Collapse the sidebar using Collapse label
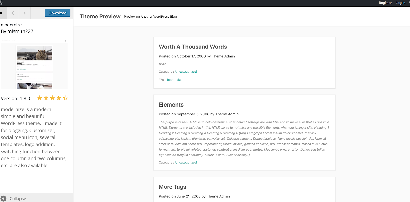 [18, 199]
